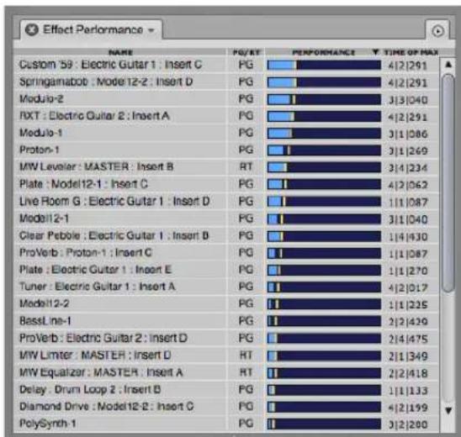The image size is (461, 437).
Task: Click the time value 2|4|475
Action: pyautogui.click(x=408, y=340)
